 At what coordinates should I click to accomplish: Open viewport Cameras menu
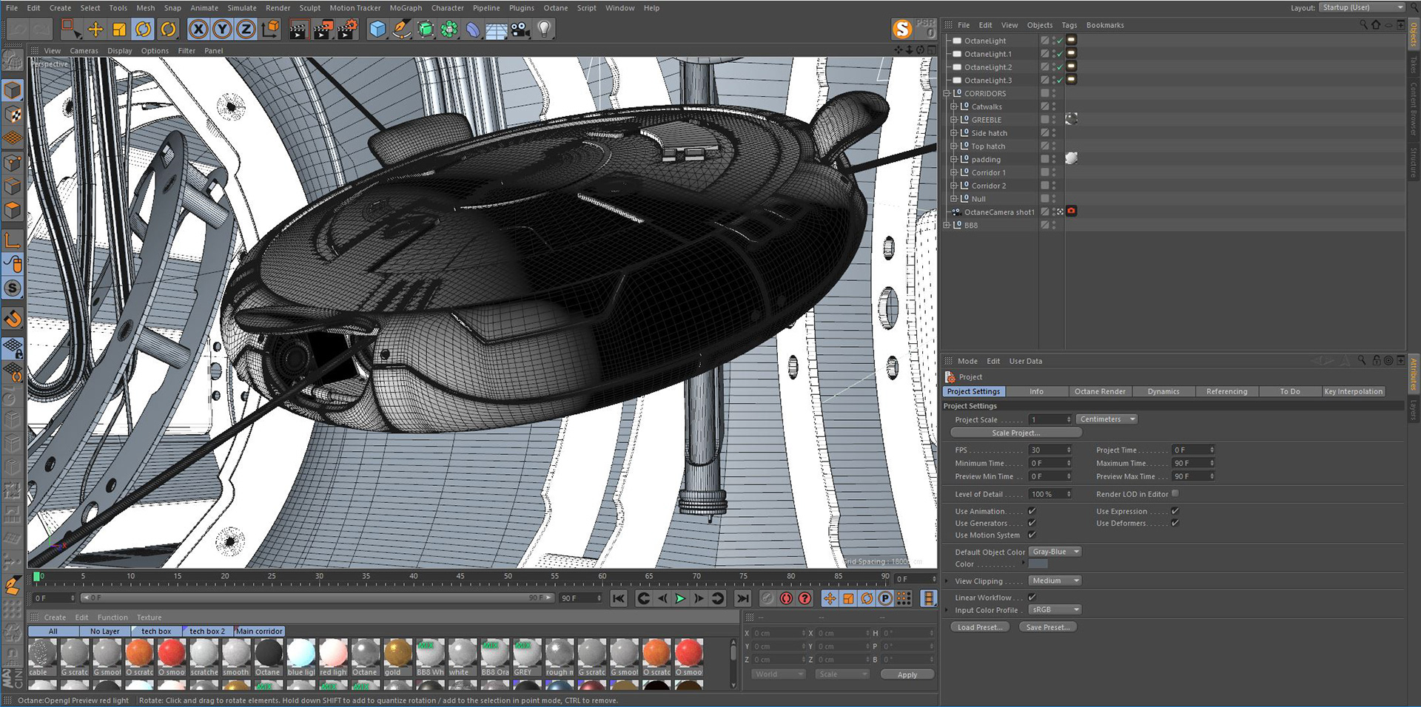pos(84,51)
